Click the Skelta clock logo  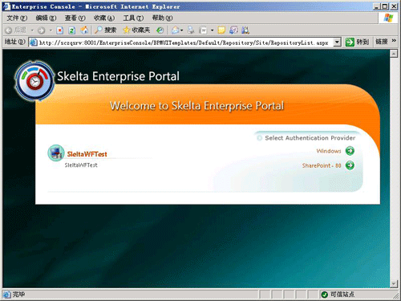(34, 81)
